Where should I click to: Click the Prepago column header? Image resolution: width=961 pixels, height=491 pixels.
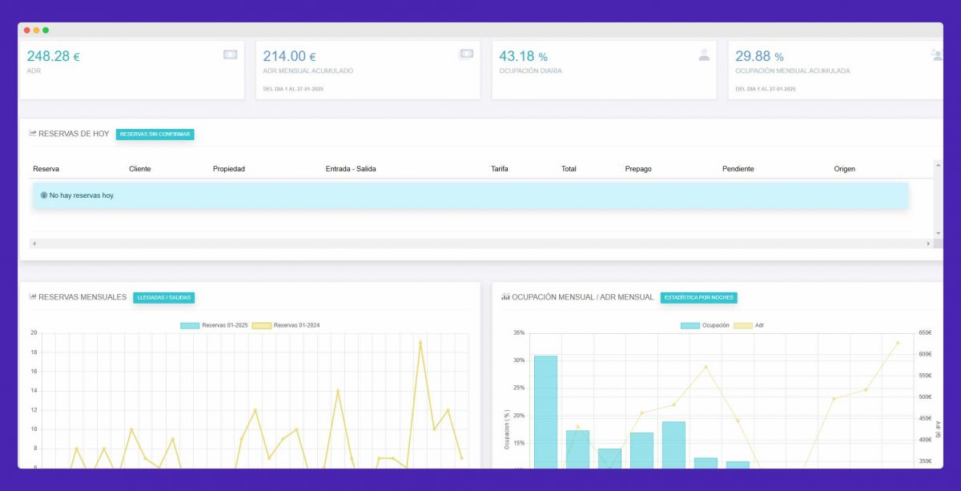(638, 169)
